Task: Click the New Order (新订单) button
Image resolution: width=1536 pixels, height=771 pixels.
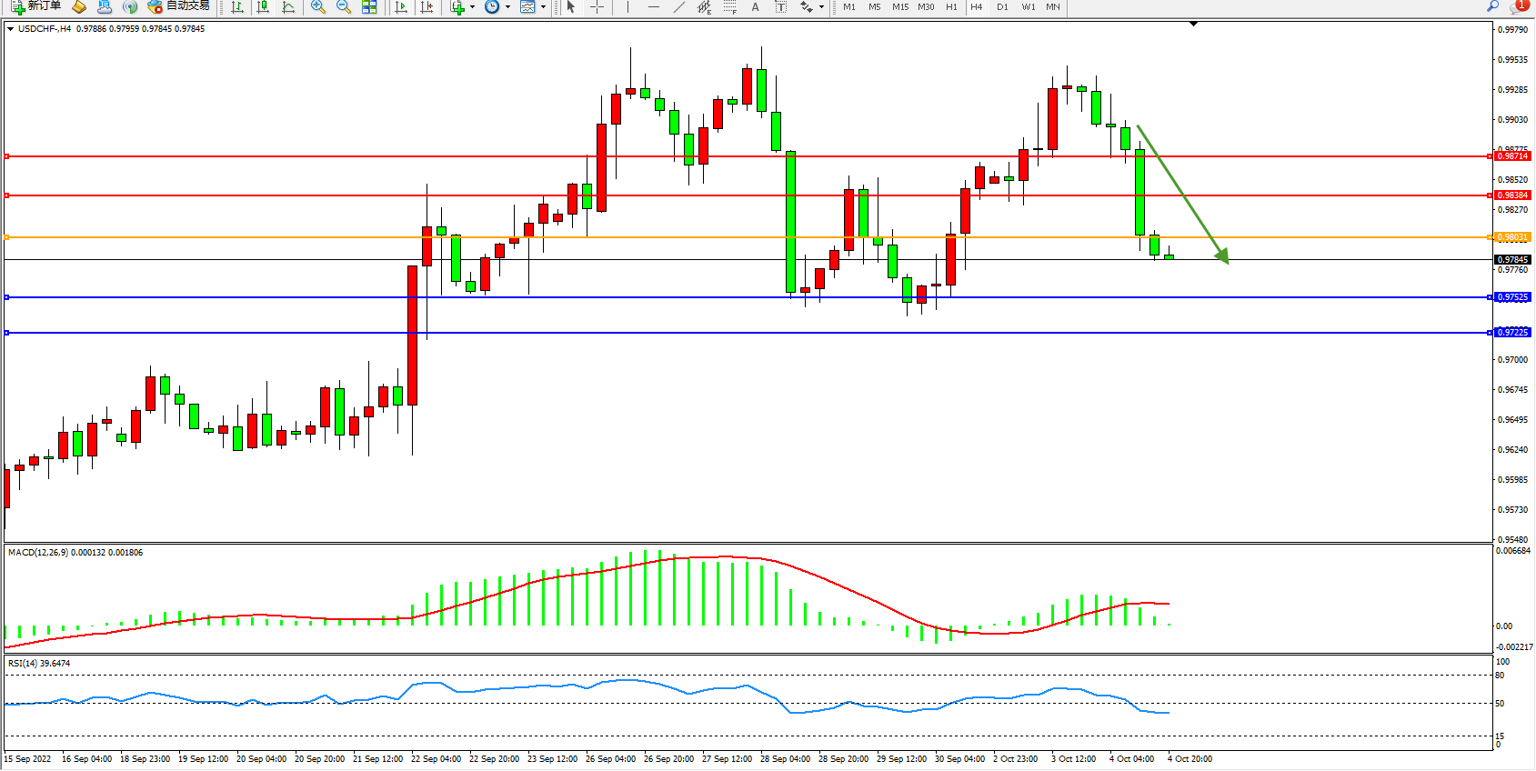Action: point(36,6)
